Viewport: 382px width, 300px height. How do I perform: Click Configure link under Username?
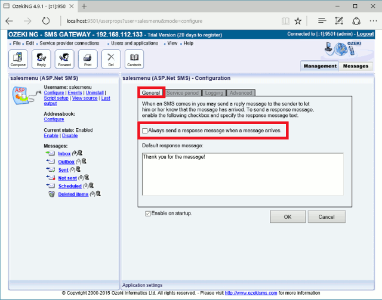click(54, 92)
